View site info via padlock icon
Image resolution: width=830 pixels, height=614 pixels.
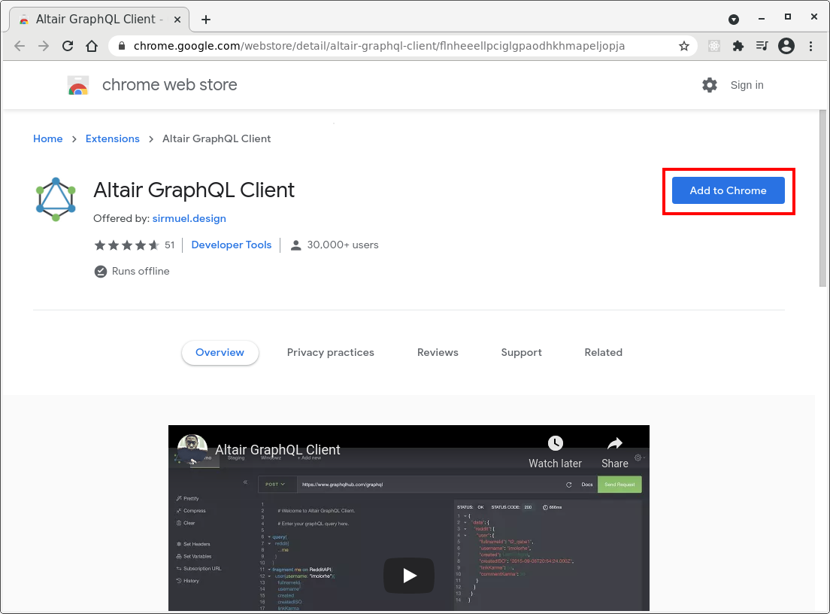122,46
